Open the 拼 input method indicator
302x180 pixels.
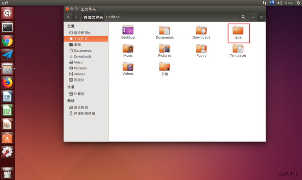coord(272,3)
